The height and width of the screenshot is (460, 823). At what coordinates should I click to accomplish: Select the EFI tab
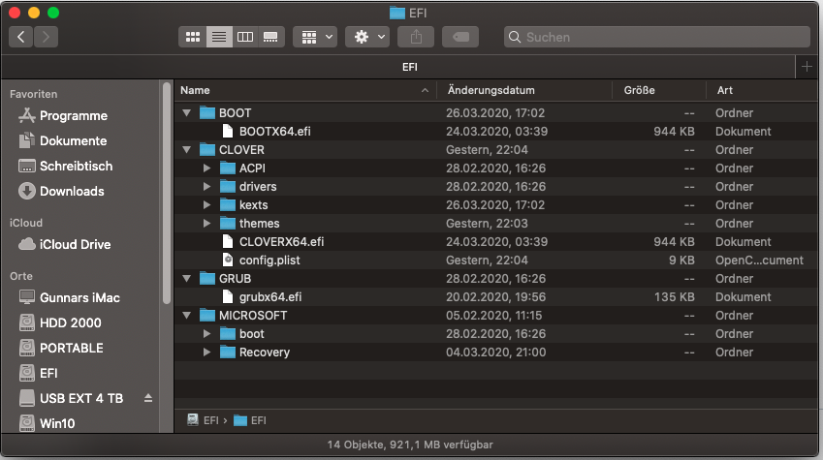[409, 67]
